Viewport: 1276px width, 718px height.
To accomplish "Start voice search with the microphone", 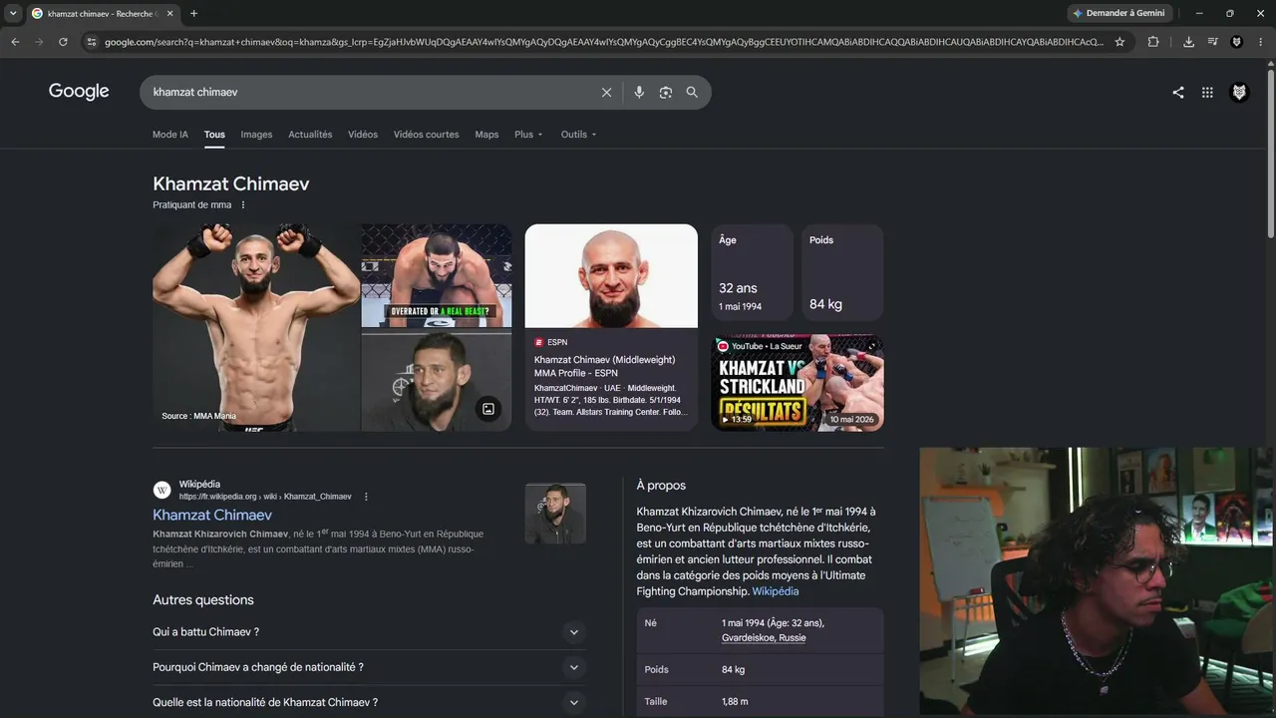I will tap(639, 92).
